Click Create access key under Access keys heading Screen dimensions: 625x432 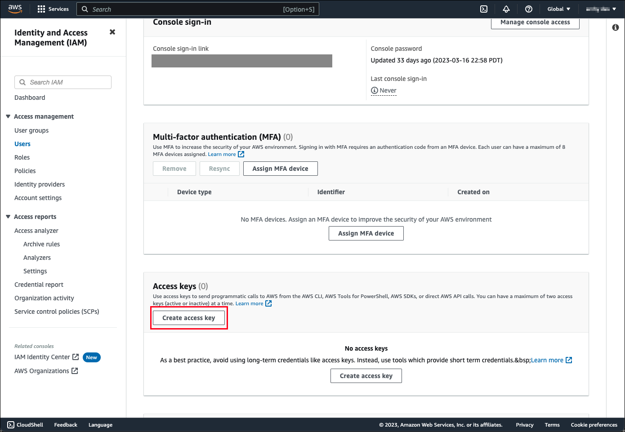point(189,318)
